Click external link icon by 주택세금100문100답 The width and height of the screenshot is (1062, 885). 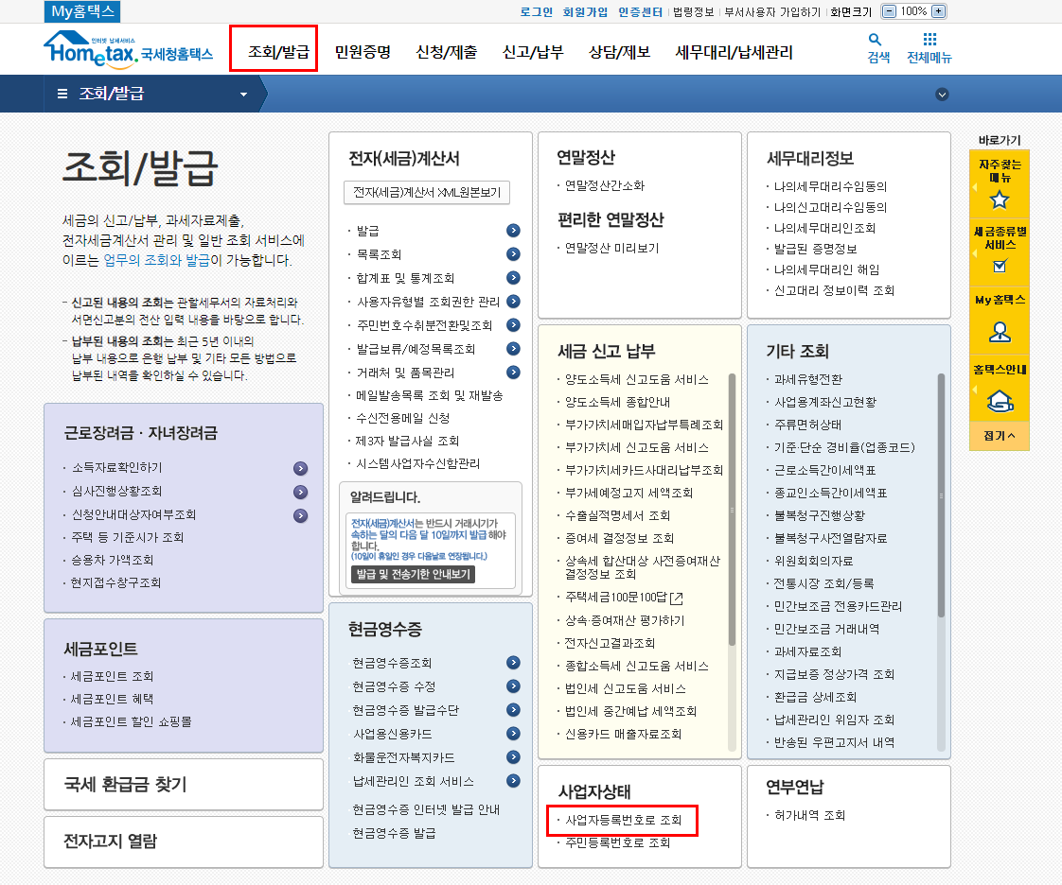coord(676,599)
